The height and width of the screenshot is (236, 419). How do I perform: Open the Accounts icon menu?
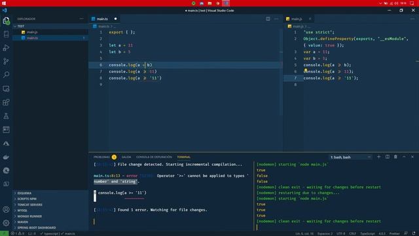(6, 209)
